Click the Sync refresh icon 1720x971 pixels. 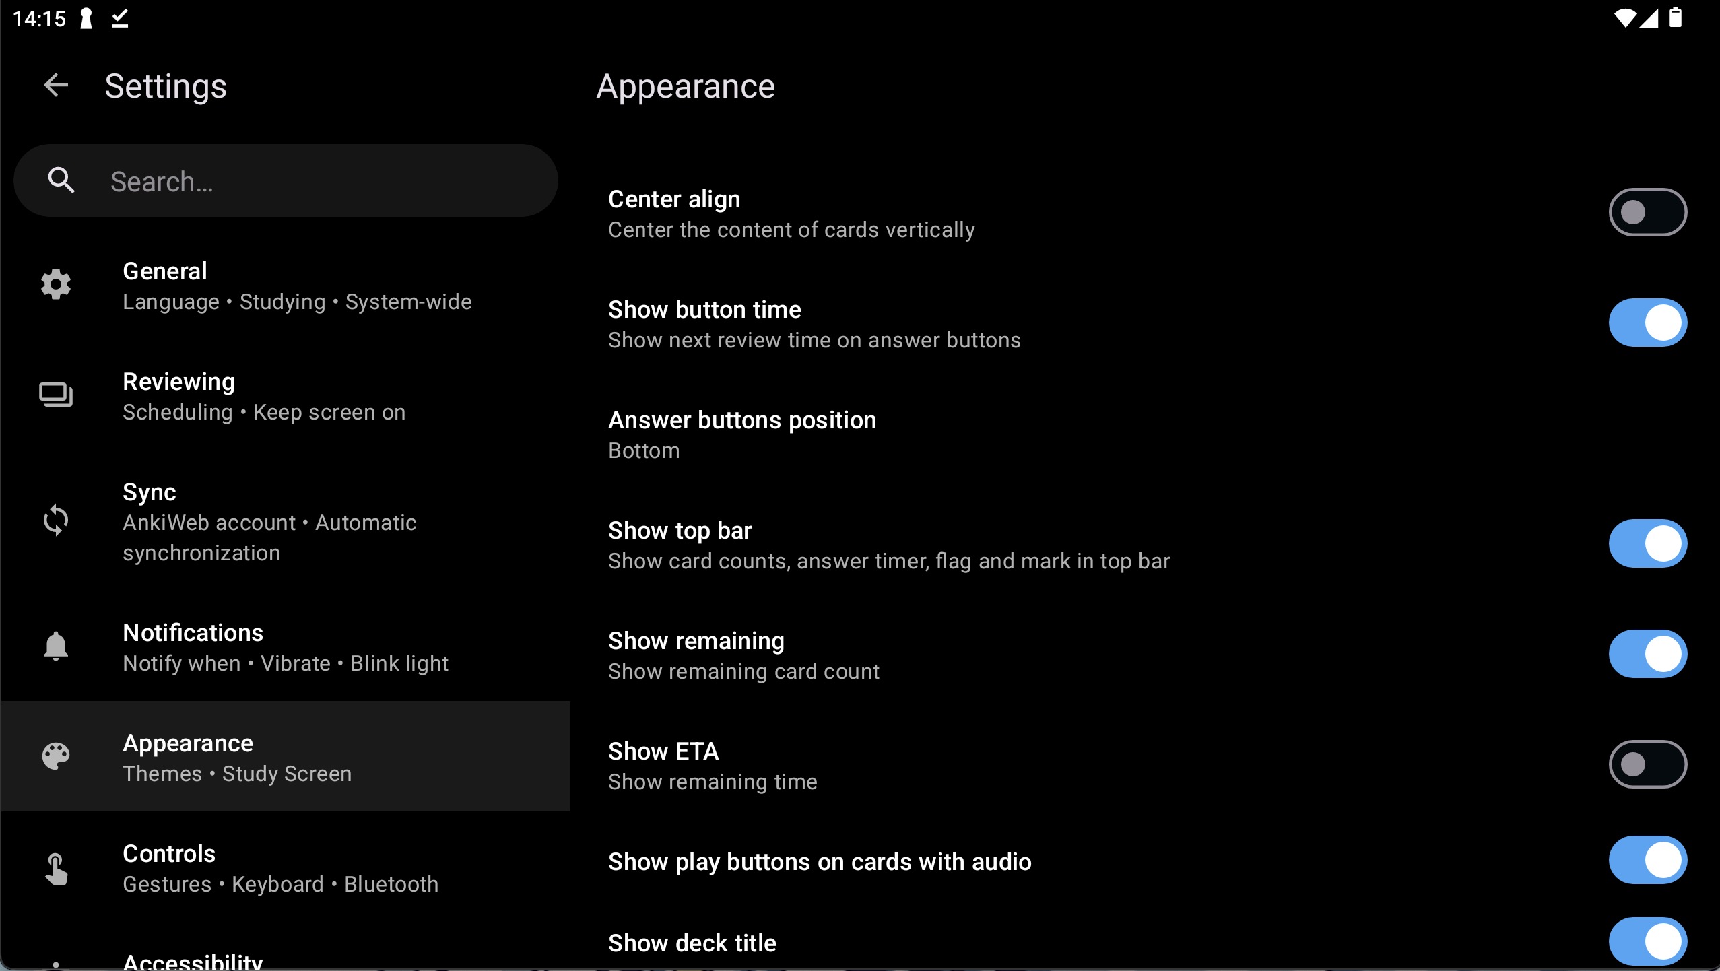click(x=57, y=520)
